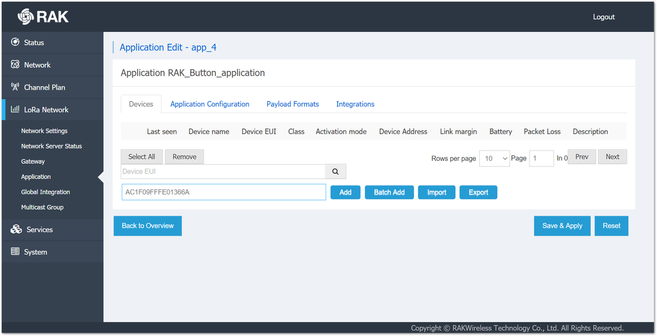
Task: Go to Network Settings submenu
Action: tap(44, 131)
